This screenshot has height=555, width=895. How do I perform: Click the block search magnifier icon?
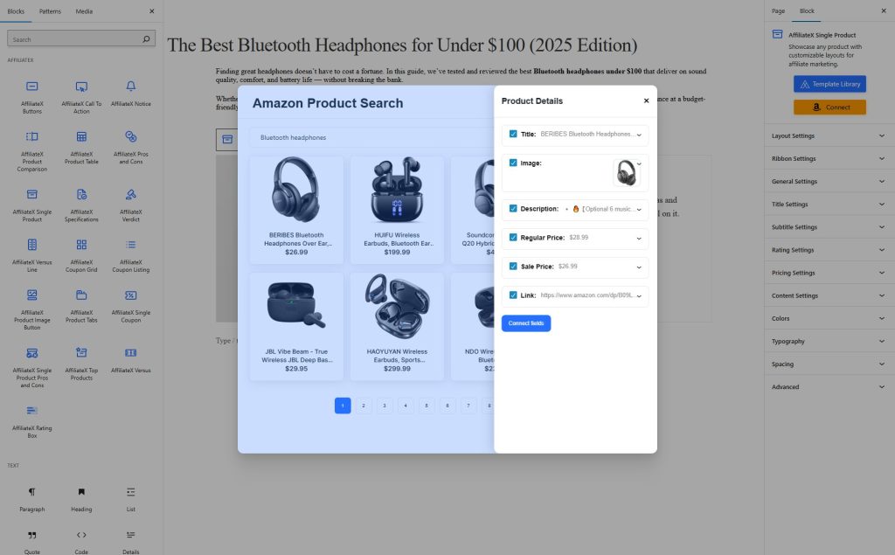[x=146, y=38]
